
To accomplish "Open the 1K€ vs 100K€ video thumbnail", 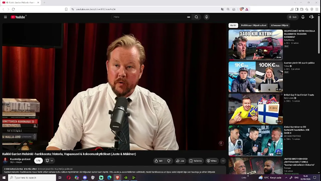I will click(x=256, y=77).
